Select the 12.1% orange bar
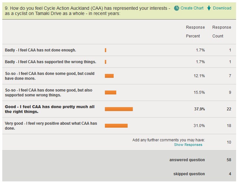Image resolution: width=239 pixels, height=184 pixels. [x=109, y=76]
